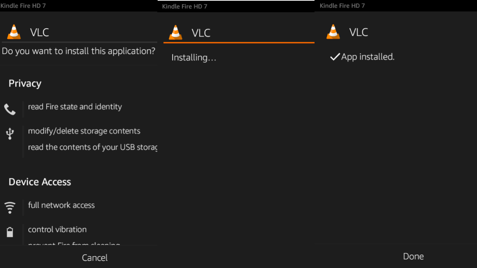The width and height of the screenshot is (477, 268).
Task: Click the orange install progress bar
Action: (239, 42)
